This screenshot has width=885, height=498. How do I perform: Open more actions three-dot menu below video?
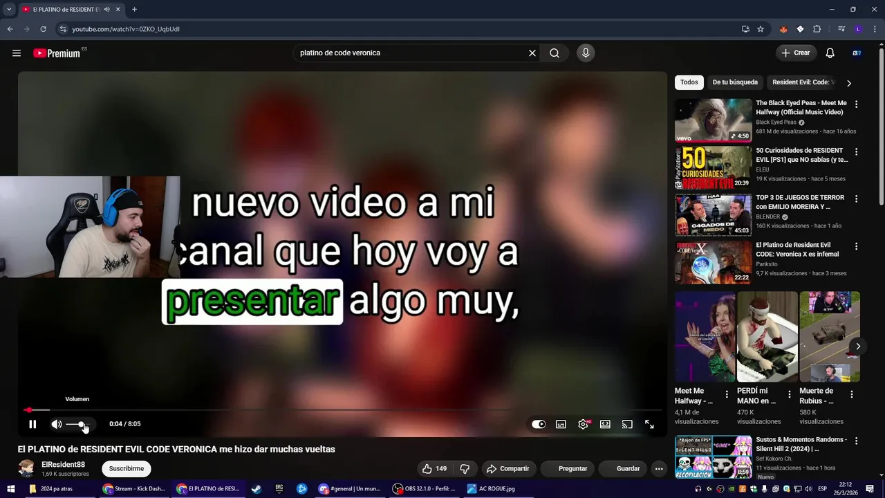[659, 468]
